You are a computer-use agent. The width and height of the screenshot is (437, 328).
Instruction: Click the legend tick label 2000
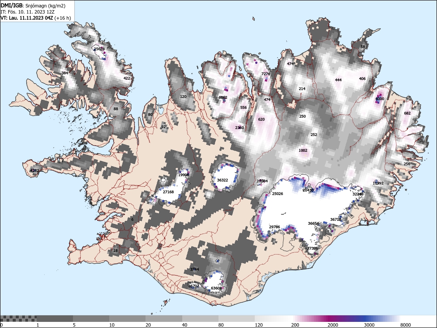tap(333, 325)
